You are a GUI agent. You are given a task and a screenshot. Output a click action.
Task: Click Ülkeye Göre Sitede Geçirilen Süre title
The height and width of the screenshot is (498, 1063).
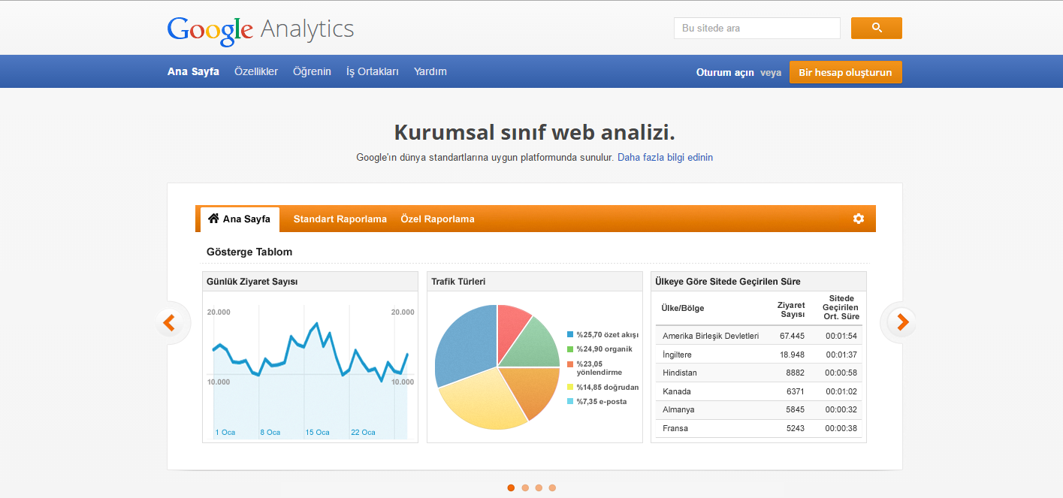[x=728, y=282]
